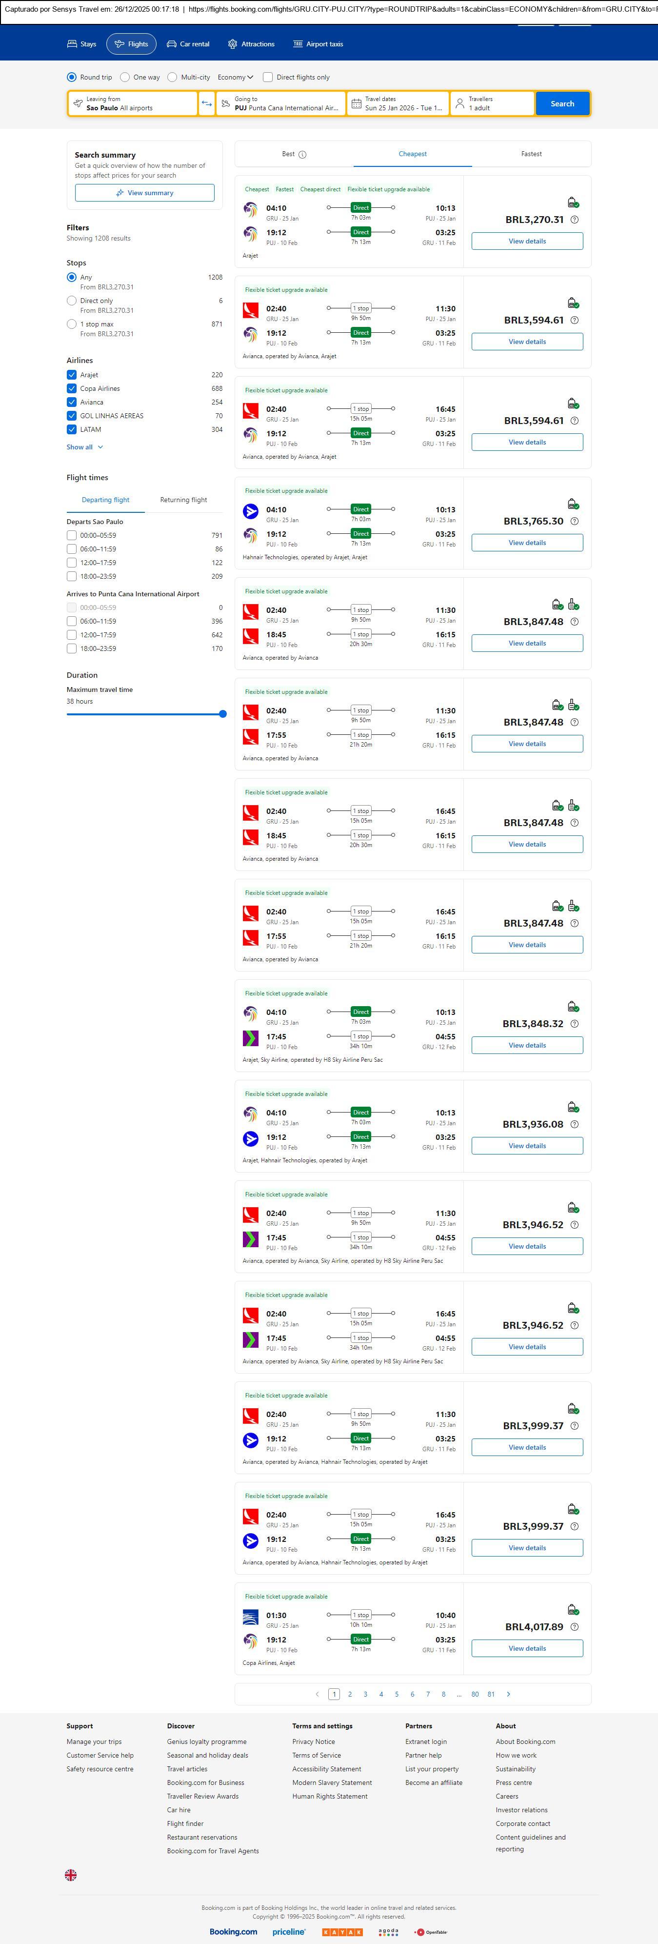Viewport: 658px width, 1944px height.
Task: Open the Car rental section
Action: 188,44
